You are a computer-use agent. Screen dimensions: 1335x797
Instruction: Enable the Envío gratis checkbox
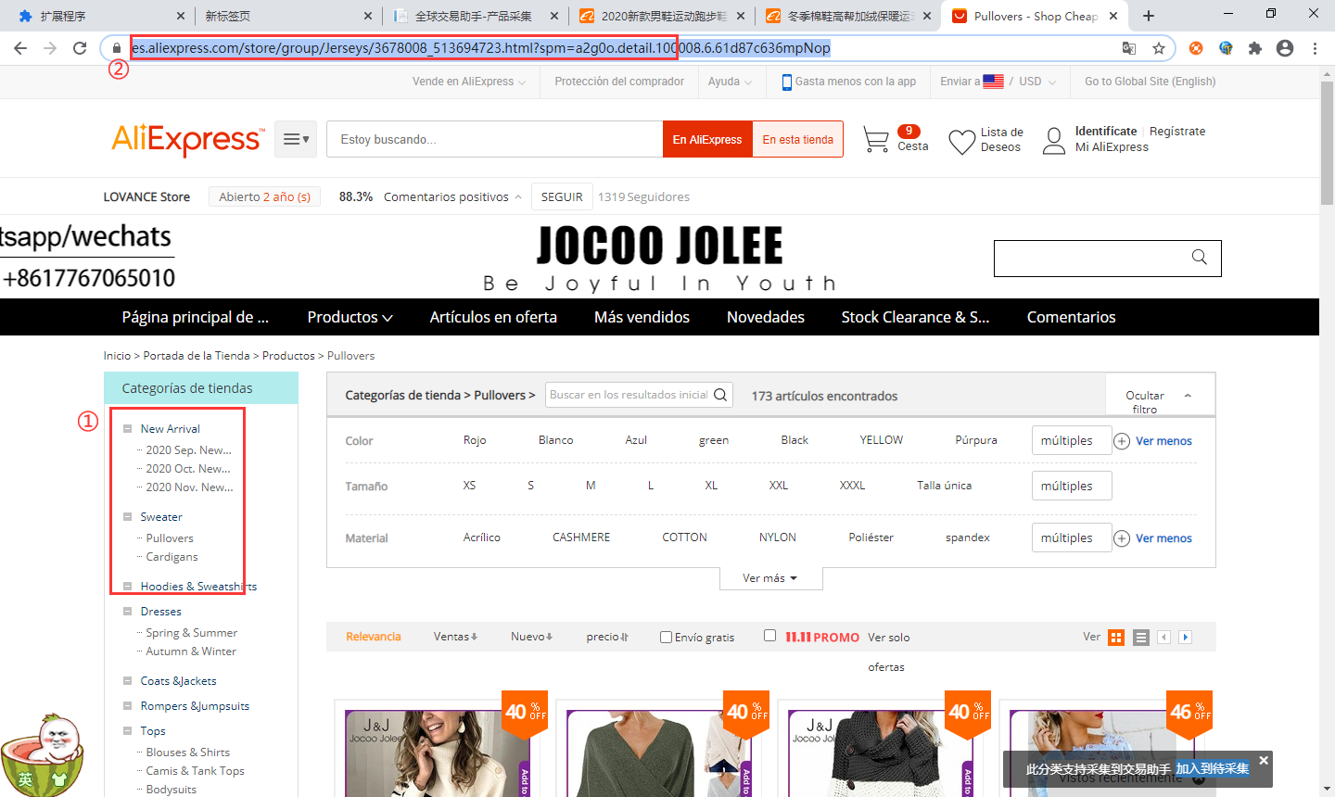pos(666,637)
